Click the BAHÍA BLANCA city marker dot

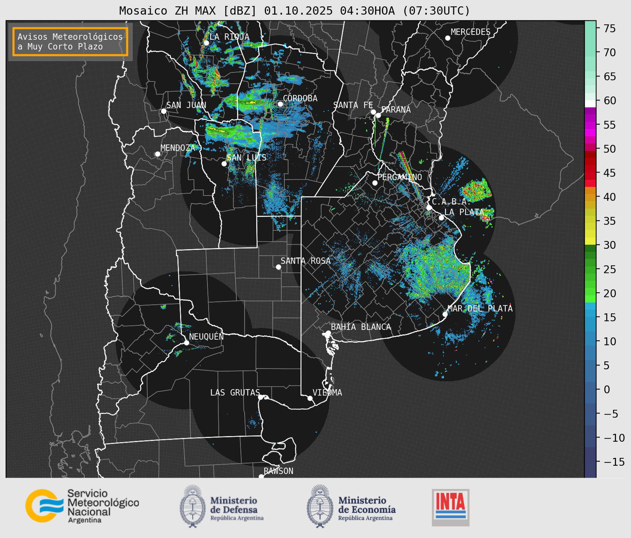click(328, 333)
